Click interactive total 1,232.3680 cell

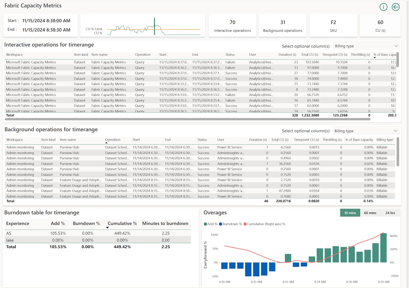point(310,115)
